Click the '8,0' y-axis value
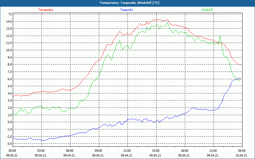The width and height of the screenshot is (255, 159). click(x=10, y=65)
